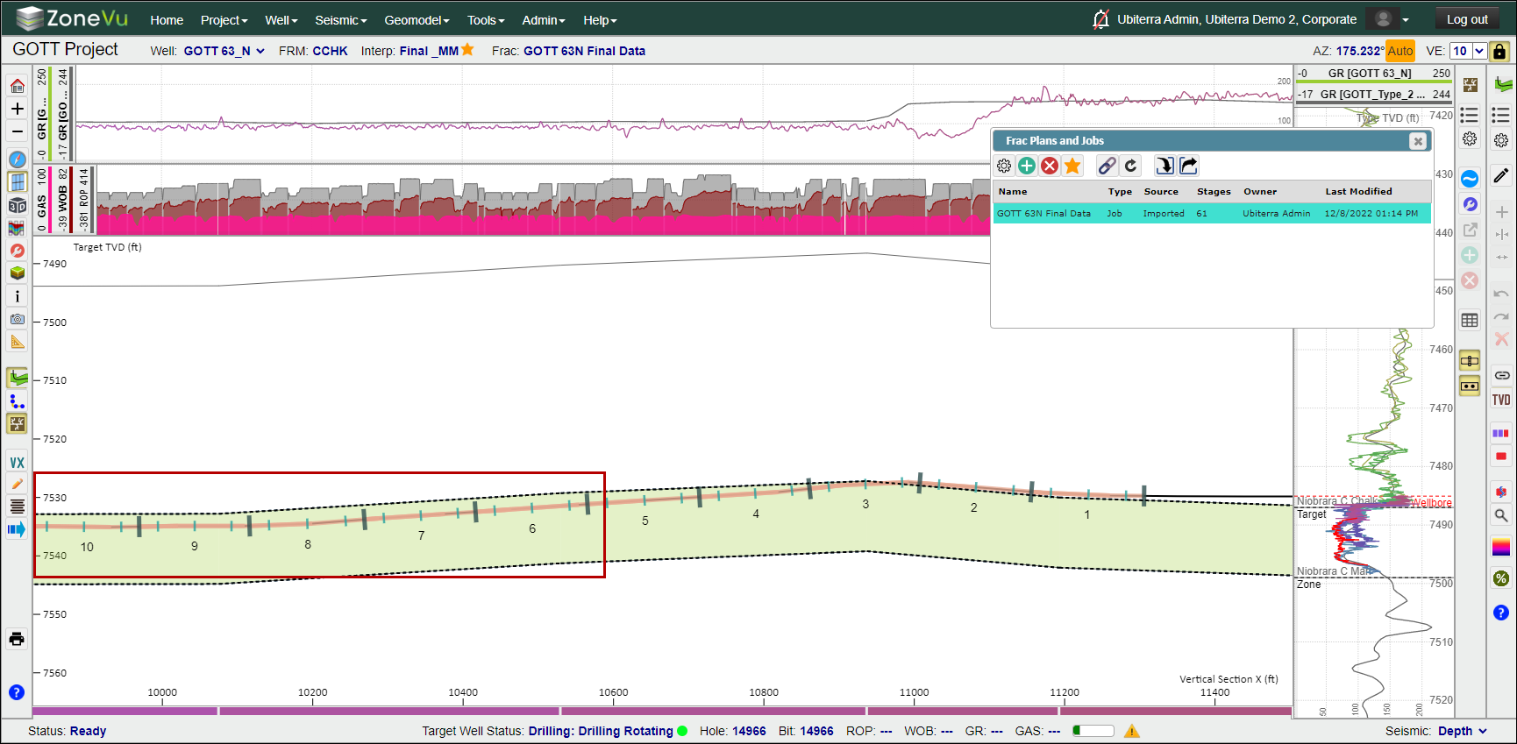Open the compass navigation tool
The image size is (1517, 744).
(17, 159)
